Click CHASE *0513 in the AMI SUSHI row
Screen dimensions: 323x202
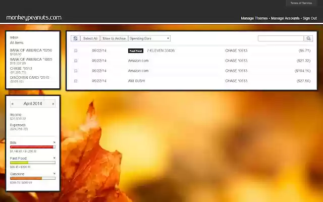click(x=236, y=81)
